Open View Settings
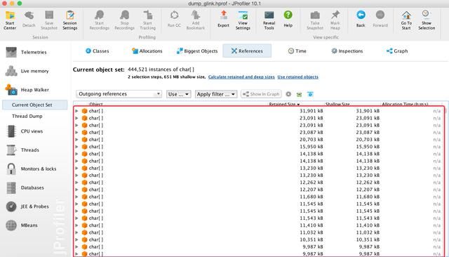Screen dimensions: 449x257 pos(243,20)
